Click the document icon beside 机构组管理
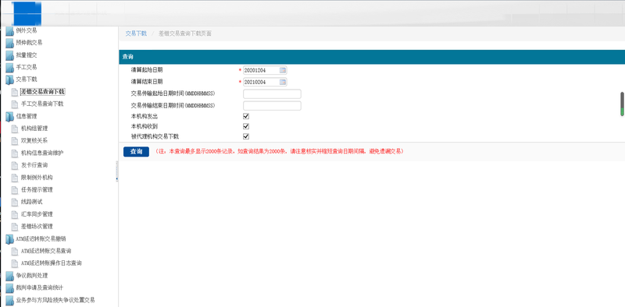 coord(15,129)
